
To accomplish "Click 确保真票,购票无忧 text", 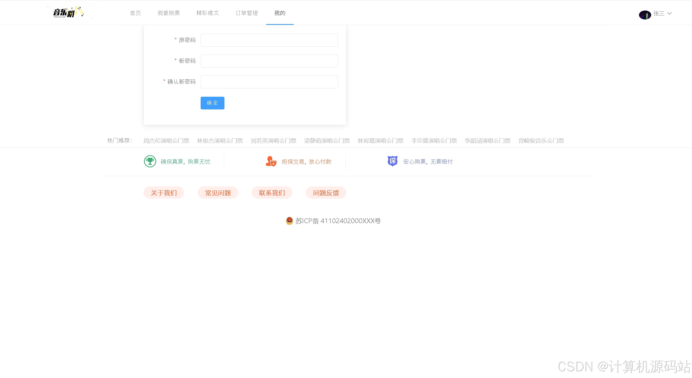I will coord(186,162).
